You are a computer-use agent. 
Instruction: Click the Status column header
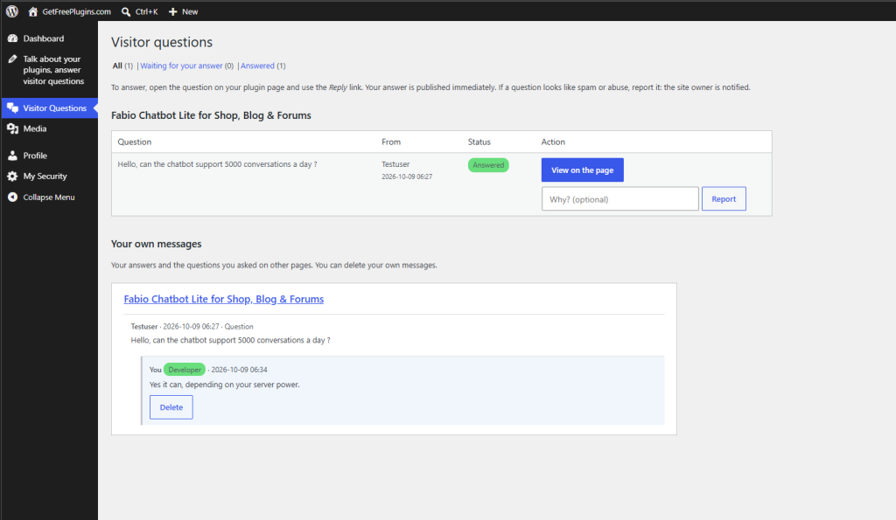point(479,142)
